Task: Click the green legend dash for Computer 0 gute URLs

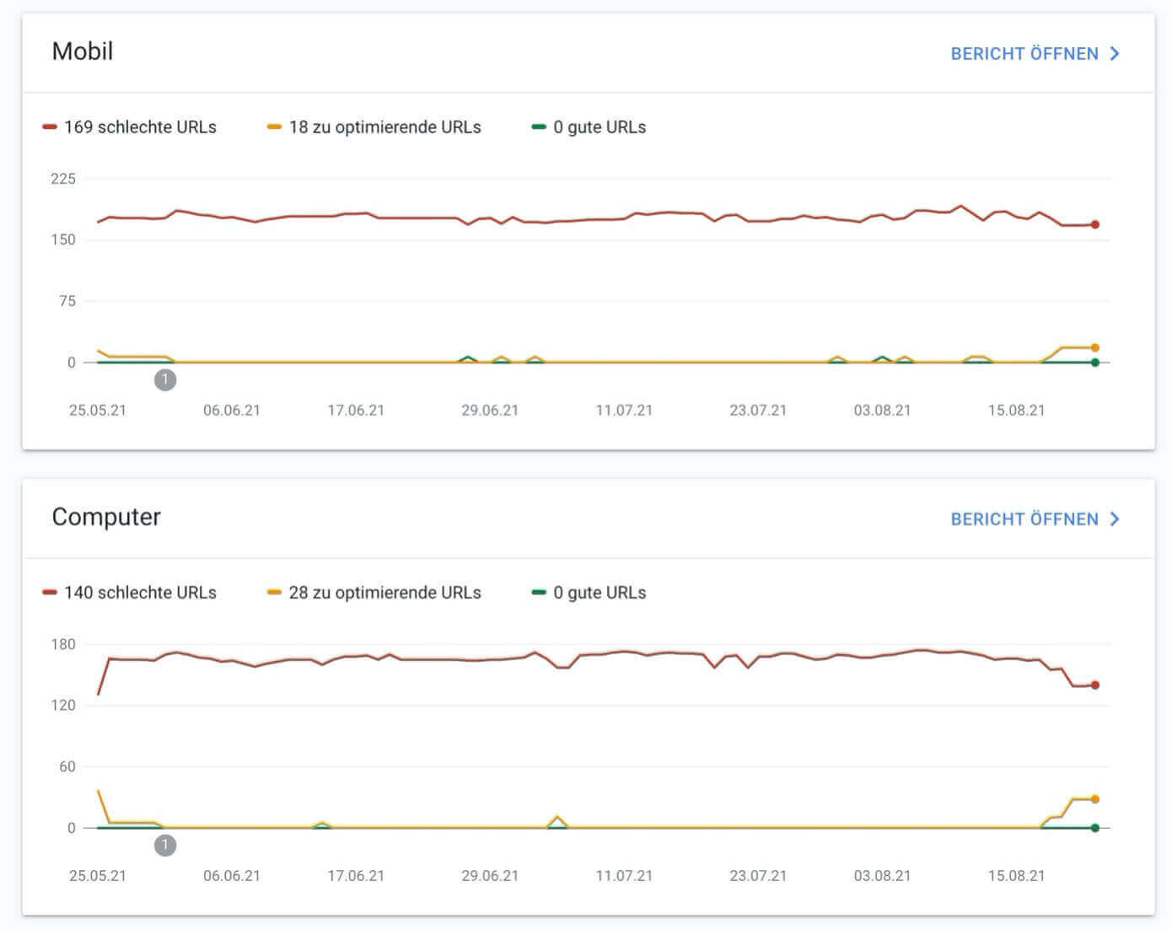Action: point(539,593)
